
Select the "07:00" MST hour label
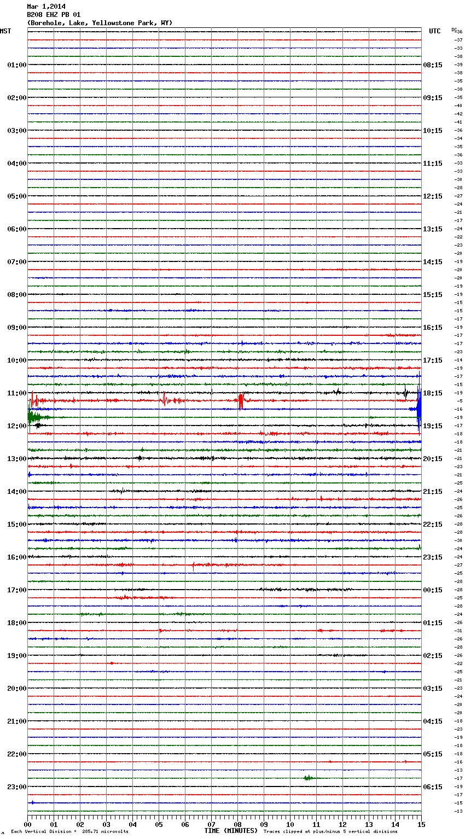[x=17, y=262]
